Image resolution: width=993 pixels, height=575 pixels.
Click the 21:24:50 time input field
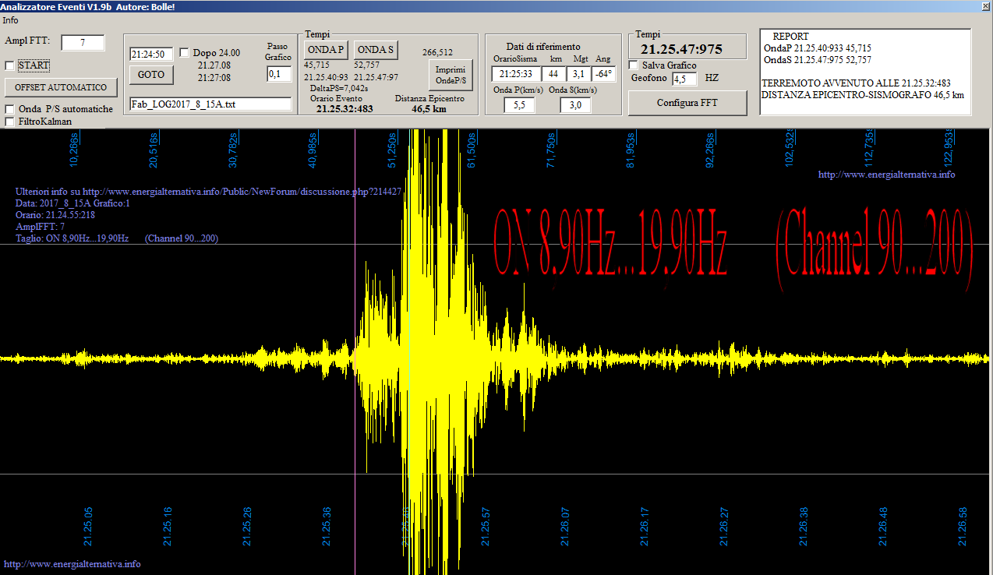click(x=151, y=55)
